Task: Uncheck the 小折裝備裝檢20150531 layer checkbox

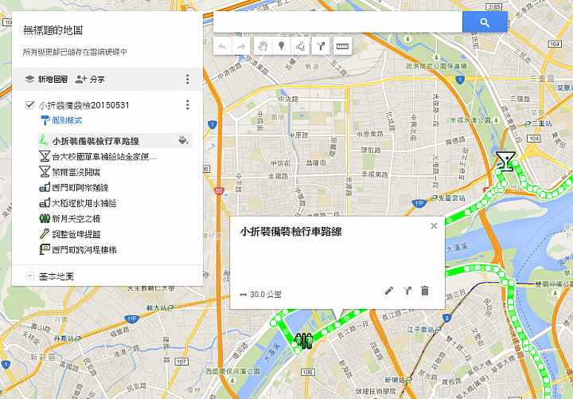Action: tap(29, 105)
